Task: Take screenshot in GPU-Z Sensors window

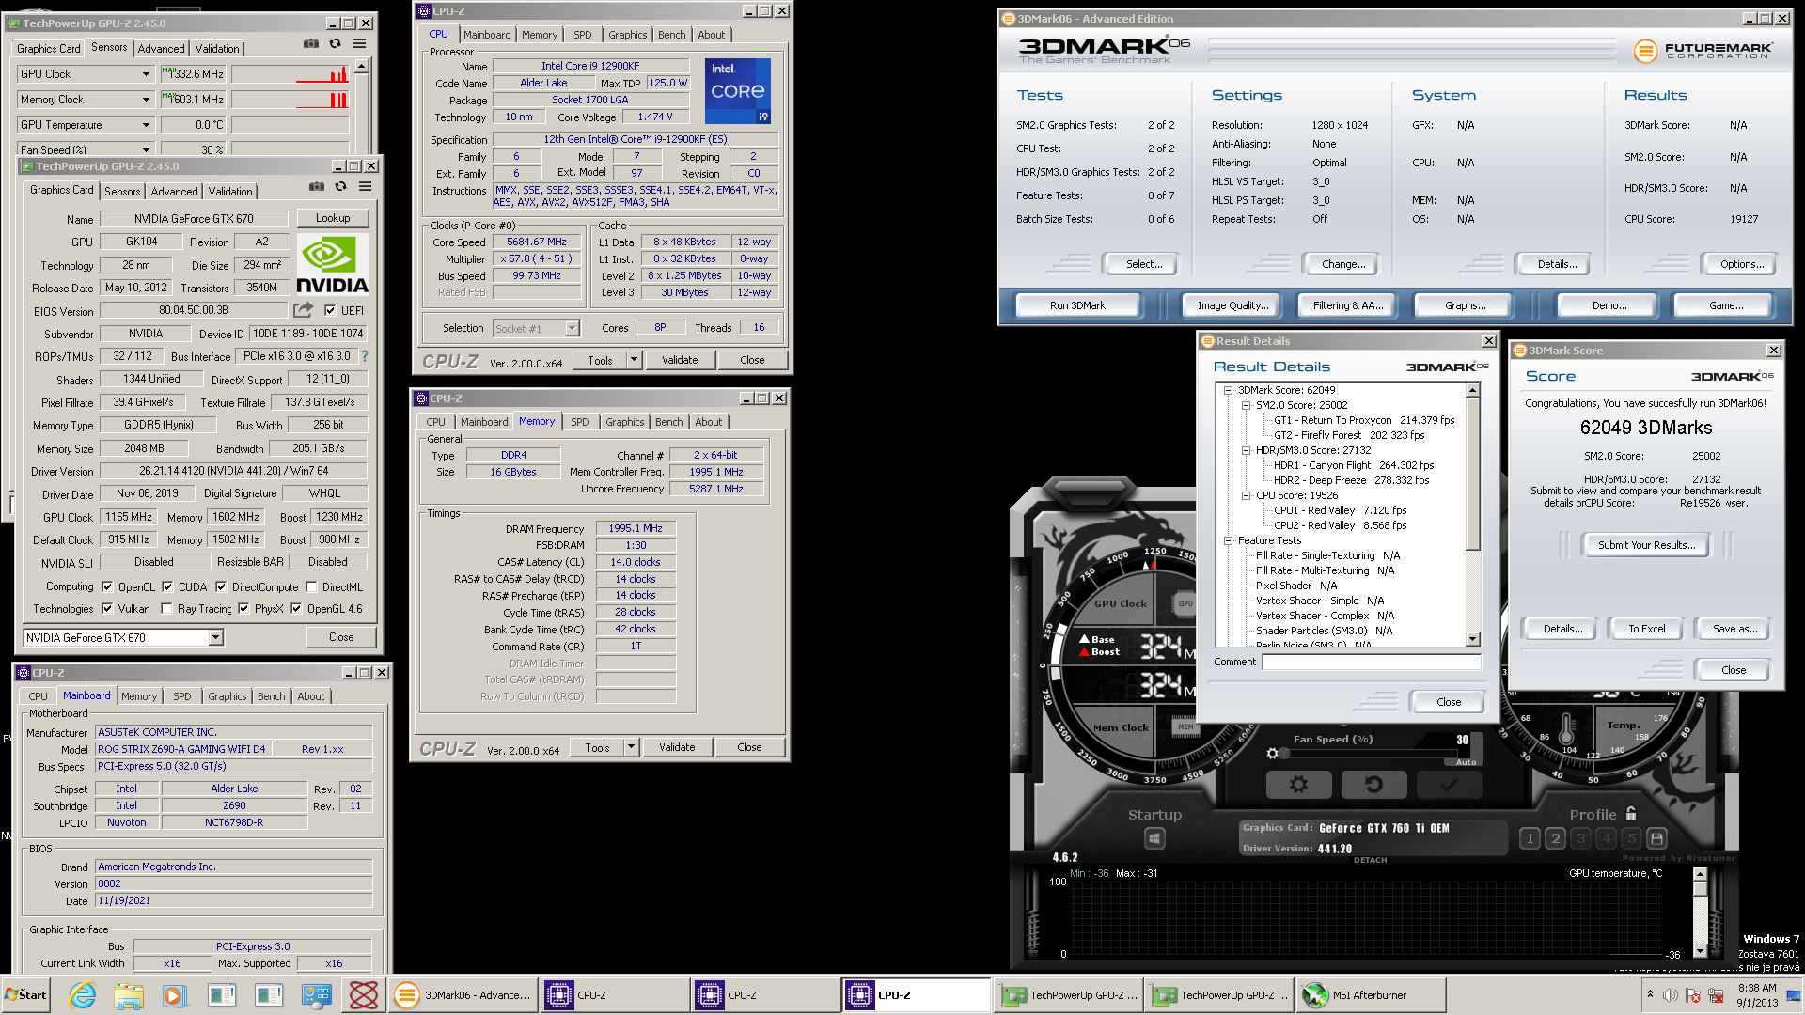Action: click(310, 43)
